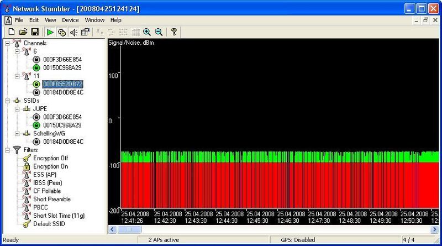Click the New document toolbar icon
Viewport: 442px width, 246px height.
point(12,32)
